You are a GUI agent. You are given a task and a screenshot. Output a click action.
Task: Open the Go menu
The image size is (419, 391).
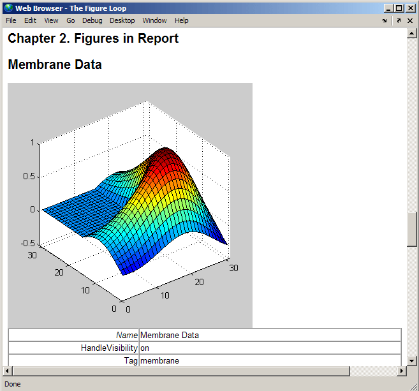click(x=71, y=20)
